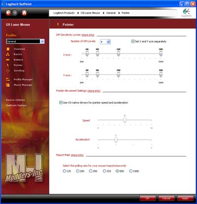Open the Home icon in the header

[24, 13]
